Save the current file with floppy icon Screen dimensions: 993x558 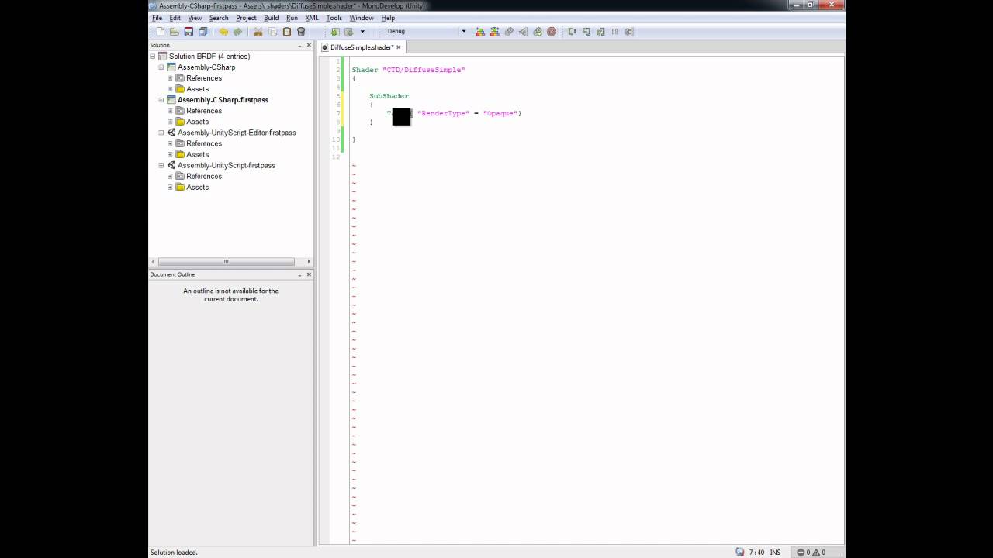tap(189, 32)
